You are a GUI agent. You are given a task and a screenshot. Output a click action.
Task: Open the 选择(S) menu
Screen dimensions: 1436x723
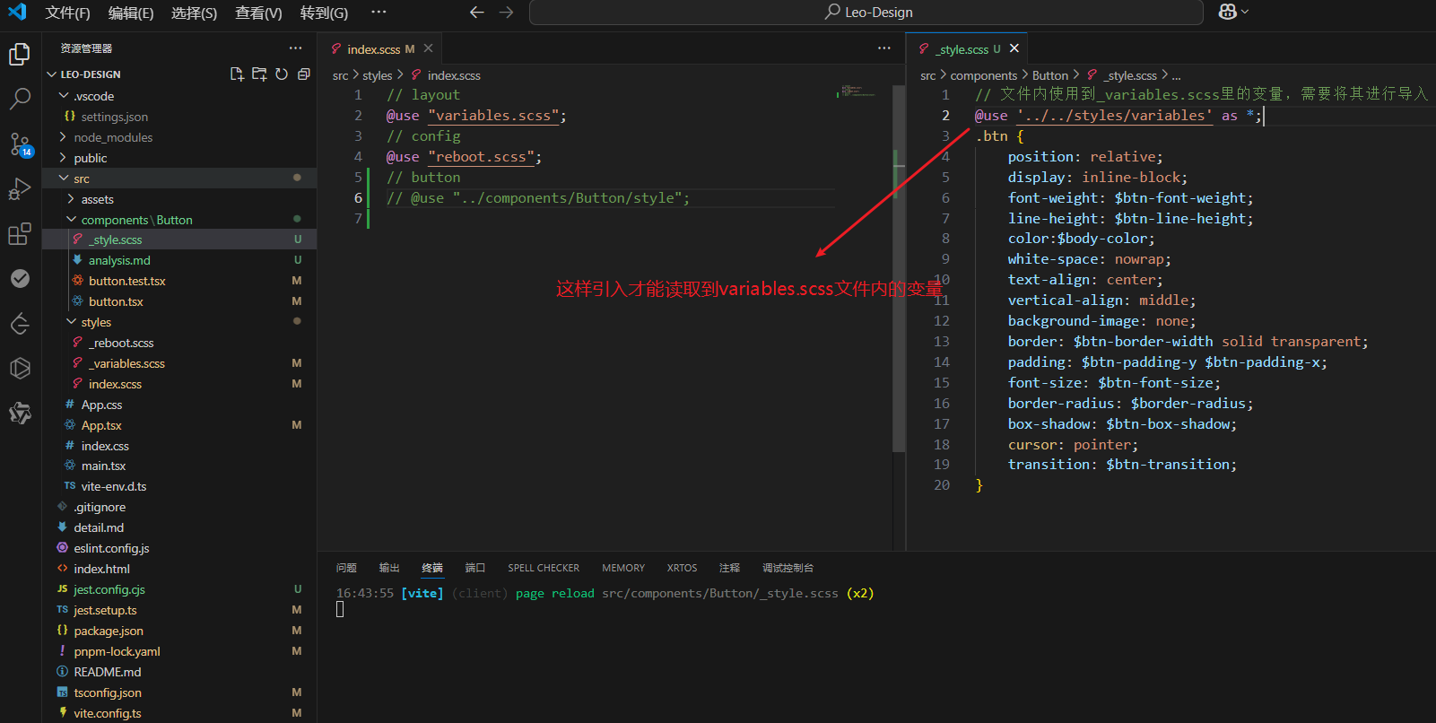[194, 13]
